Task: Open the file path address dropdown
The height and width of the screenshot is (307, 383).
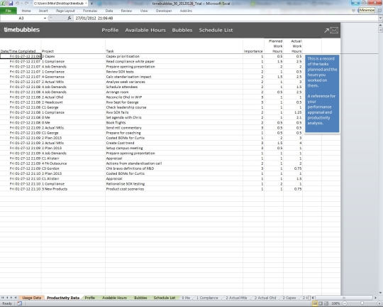Action: (x=86, y=4)
